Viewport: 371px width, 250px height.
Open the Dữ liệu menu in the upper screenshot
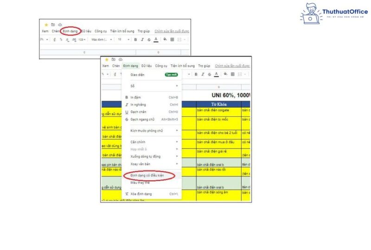pos(86,31)
